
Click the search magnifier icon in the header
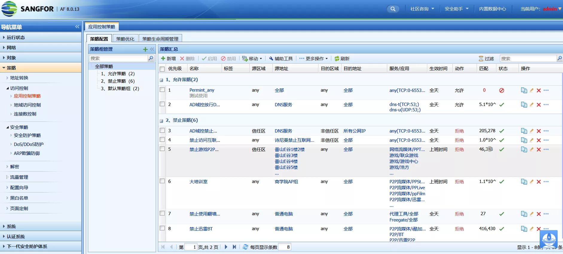tap(393, 9)
